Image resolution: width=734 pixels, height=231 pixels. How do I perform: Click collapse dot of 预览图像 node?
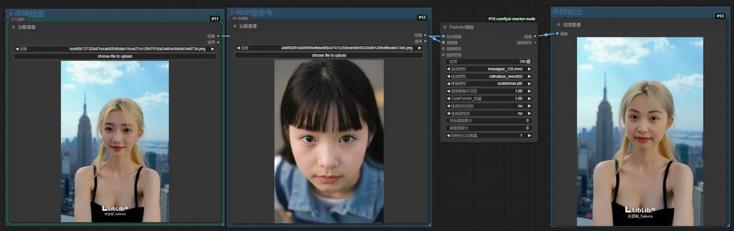click(x=558, y=24)
